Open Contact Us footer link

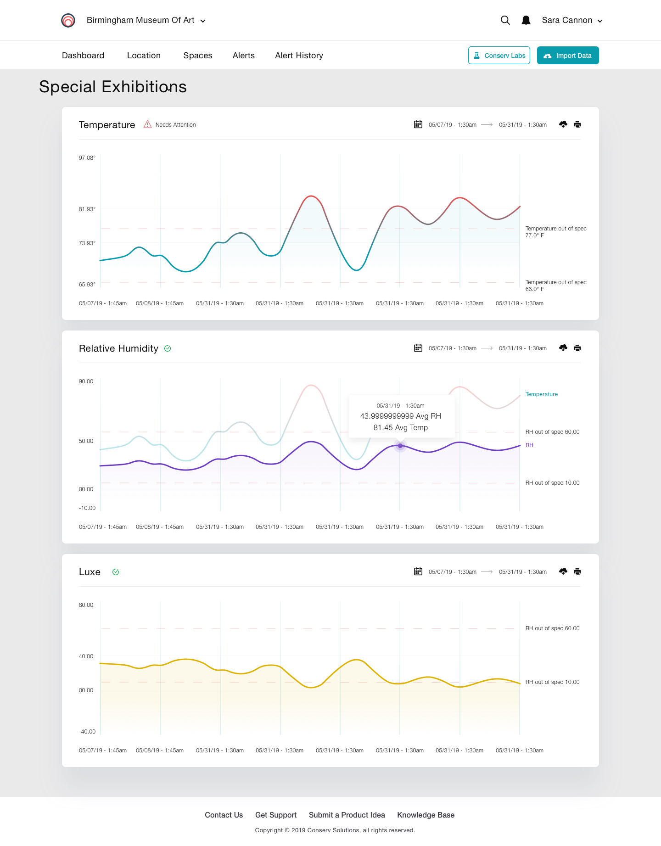(x=224, y=815)
